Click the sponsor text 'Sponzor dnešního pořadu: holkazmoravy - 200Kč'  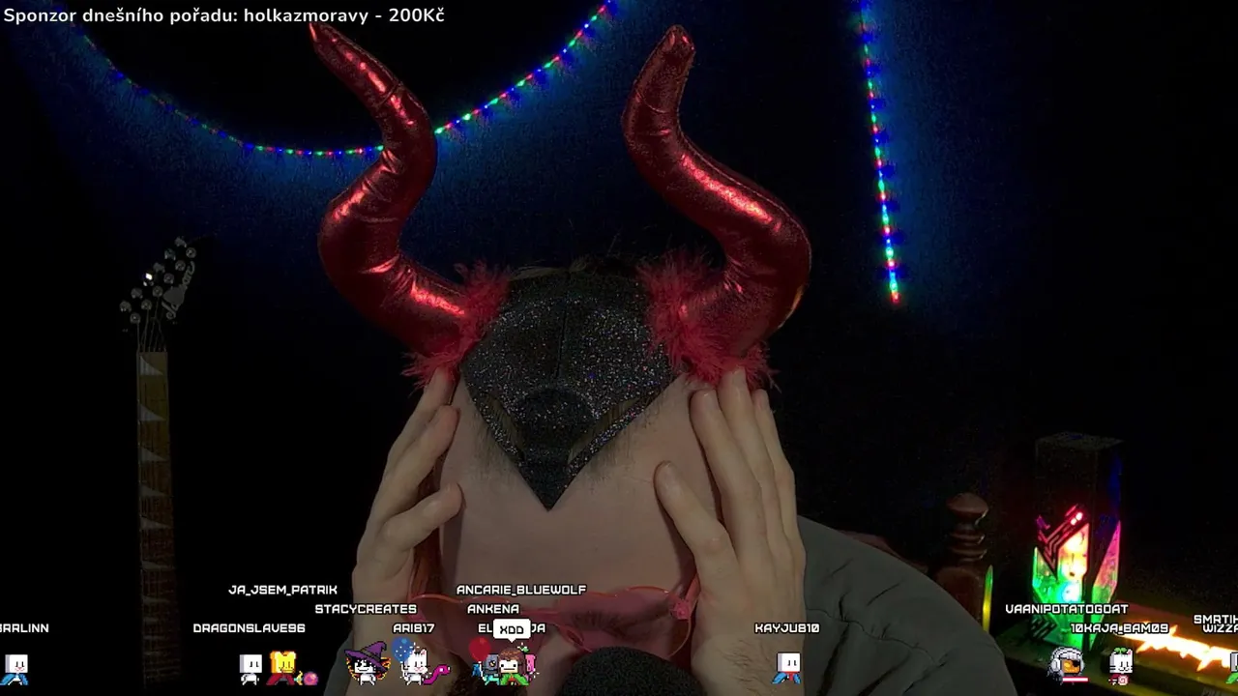point(224,15)
